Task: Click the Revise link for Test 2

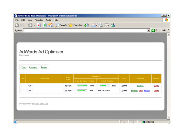Action: [x=147, y=90]
